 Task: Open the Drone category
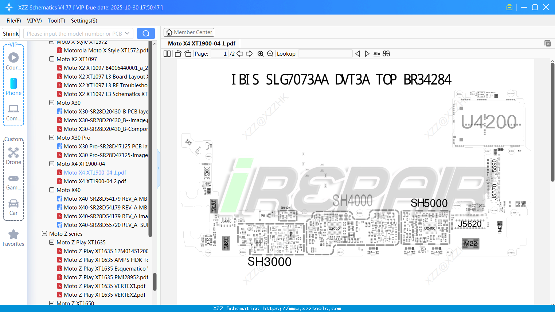coord(13,156)
